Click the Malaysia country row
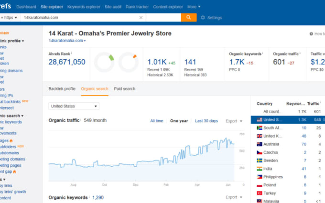The height and width of the screenshot is (203, 325). (x=288, y=201)
